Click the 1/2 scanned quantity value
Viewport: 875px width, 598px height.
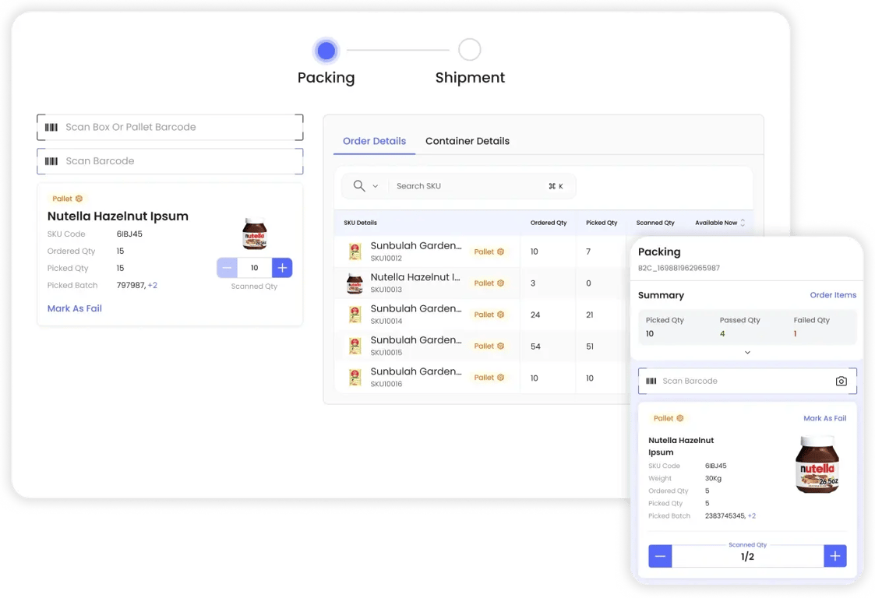pos(748,557)
